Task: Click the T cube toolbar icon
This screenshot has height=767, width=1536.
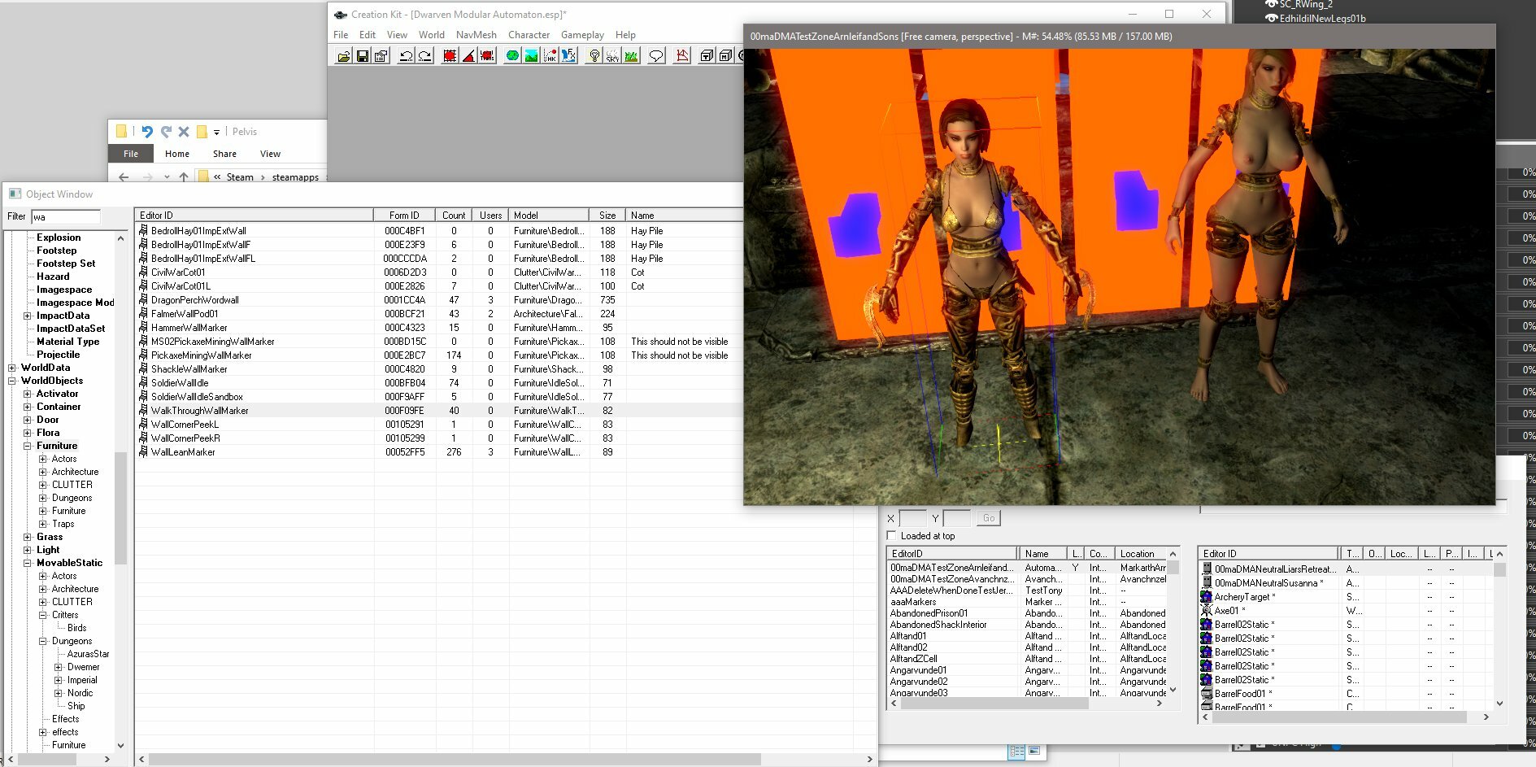Action: [x=707, y=55]
